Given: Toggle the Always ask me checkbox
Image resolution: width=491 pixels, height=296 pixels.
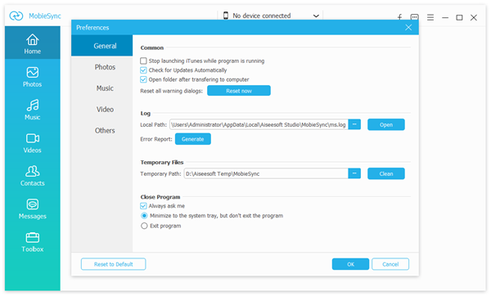Looking at the screenshot, I should (143, 206).
